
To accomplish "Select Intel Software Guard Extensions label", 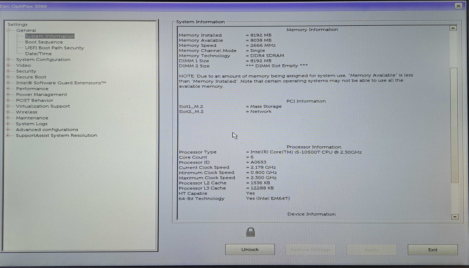I will click(x=61, y=83).
